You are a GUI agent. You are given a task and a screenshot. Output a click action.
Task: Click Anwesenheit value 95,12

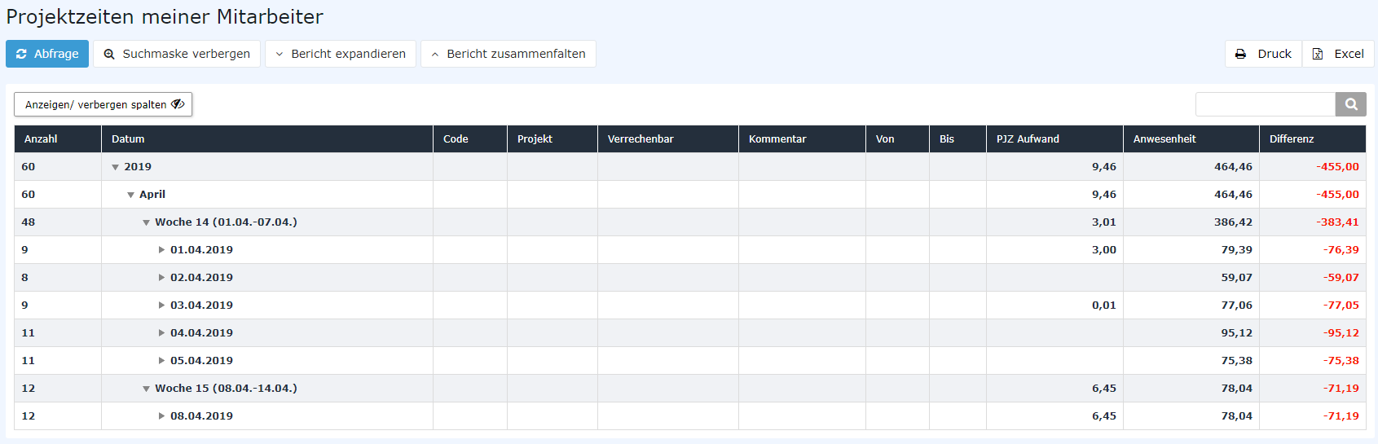coord(1237,333)
